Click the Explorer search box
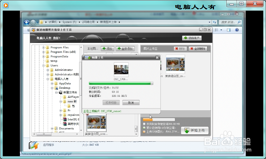The width and height of the screenshot is (266, 159). point(230,22)
